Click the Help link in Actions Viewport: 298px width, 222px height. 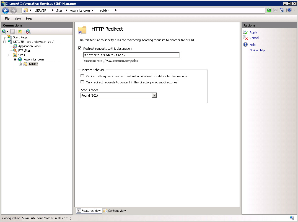(252, 44)
